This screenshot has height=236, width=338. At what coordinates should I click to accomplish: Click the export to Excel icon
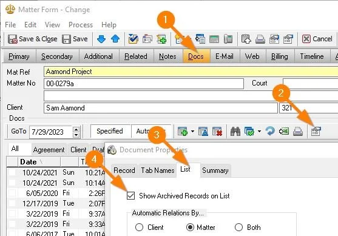(284, 131)
